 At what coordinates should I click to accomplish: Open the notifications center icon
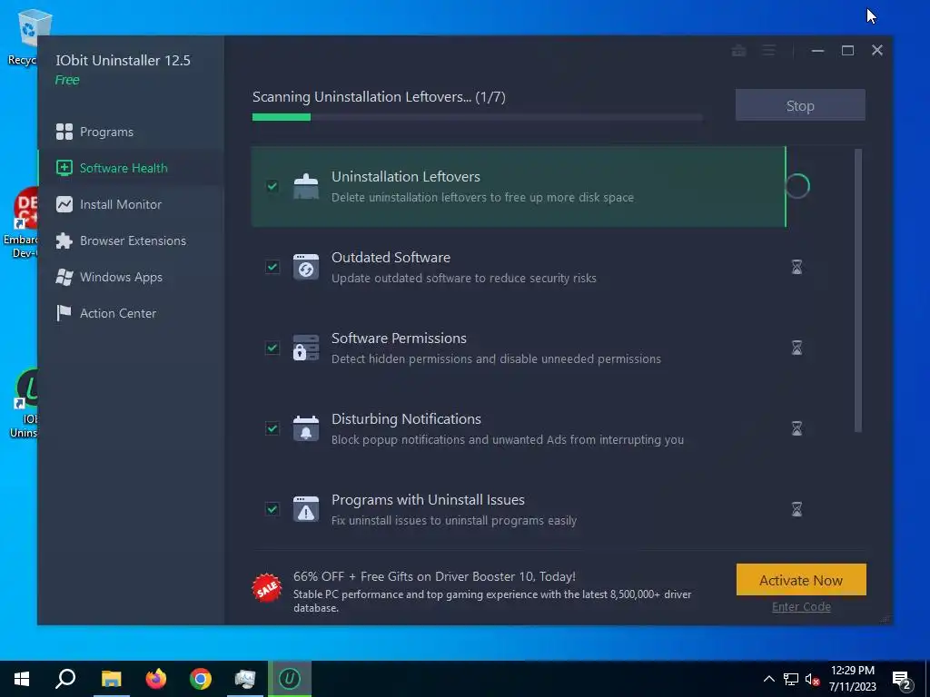point(902,681)
